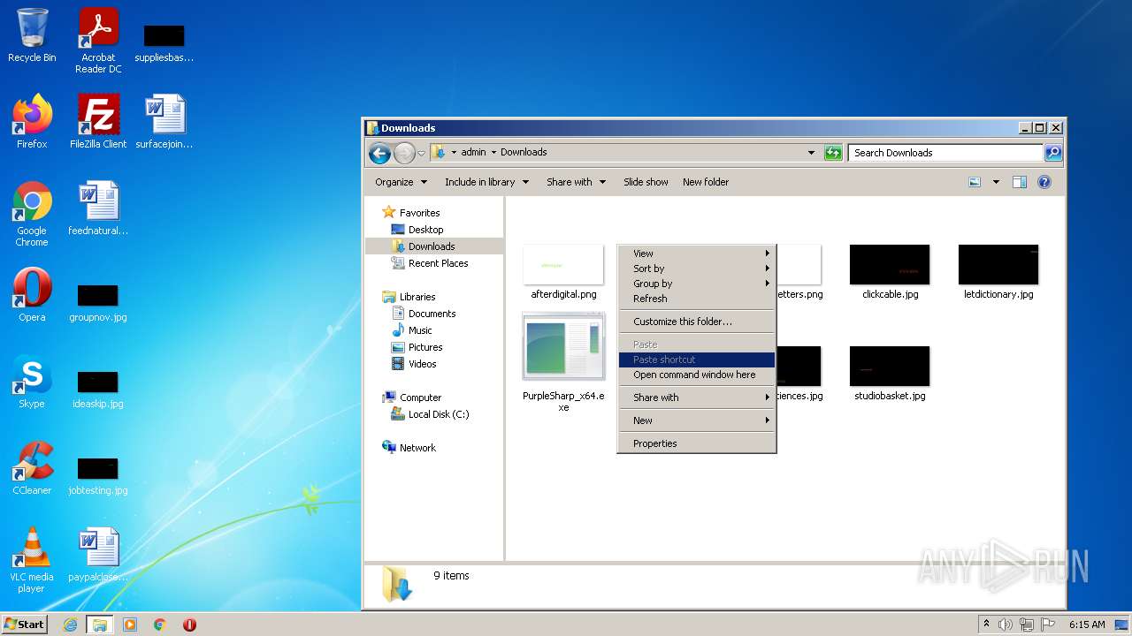Image resolution: width=1132 pixels, height=636 pixels.
Task: Click the Forward navigation arrow in Explorer
Action: point(404,153)
